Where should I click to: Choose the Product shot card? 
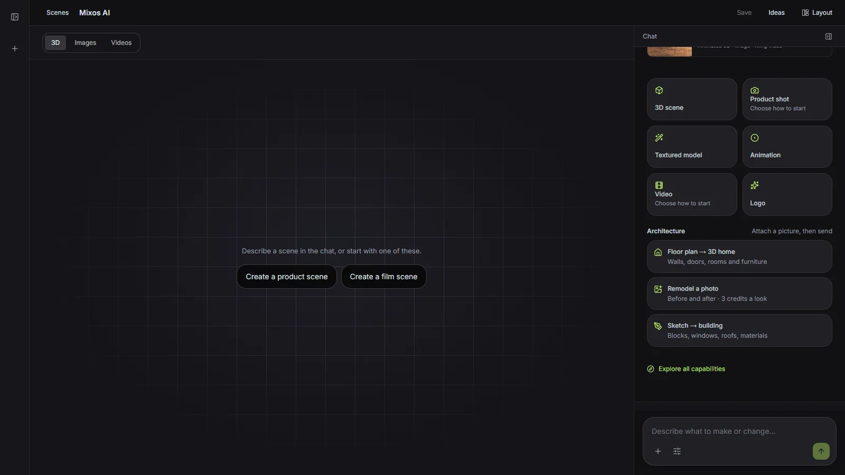(x=787, y=99)
